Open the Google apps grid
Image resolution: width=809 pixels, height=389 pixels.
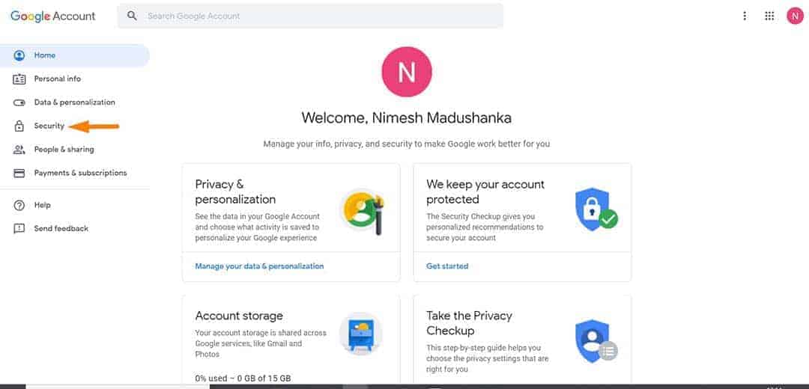point(769,16)
